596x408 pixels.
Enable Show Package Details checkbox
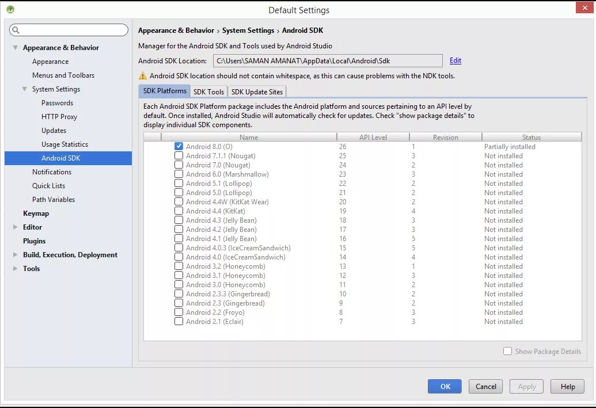click(507, 351)
